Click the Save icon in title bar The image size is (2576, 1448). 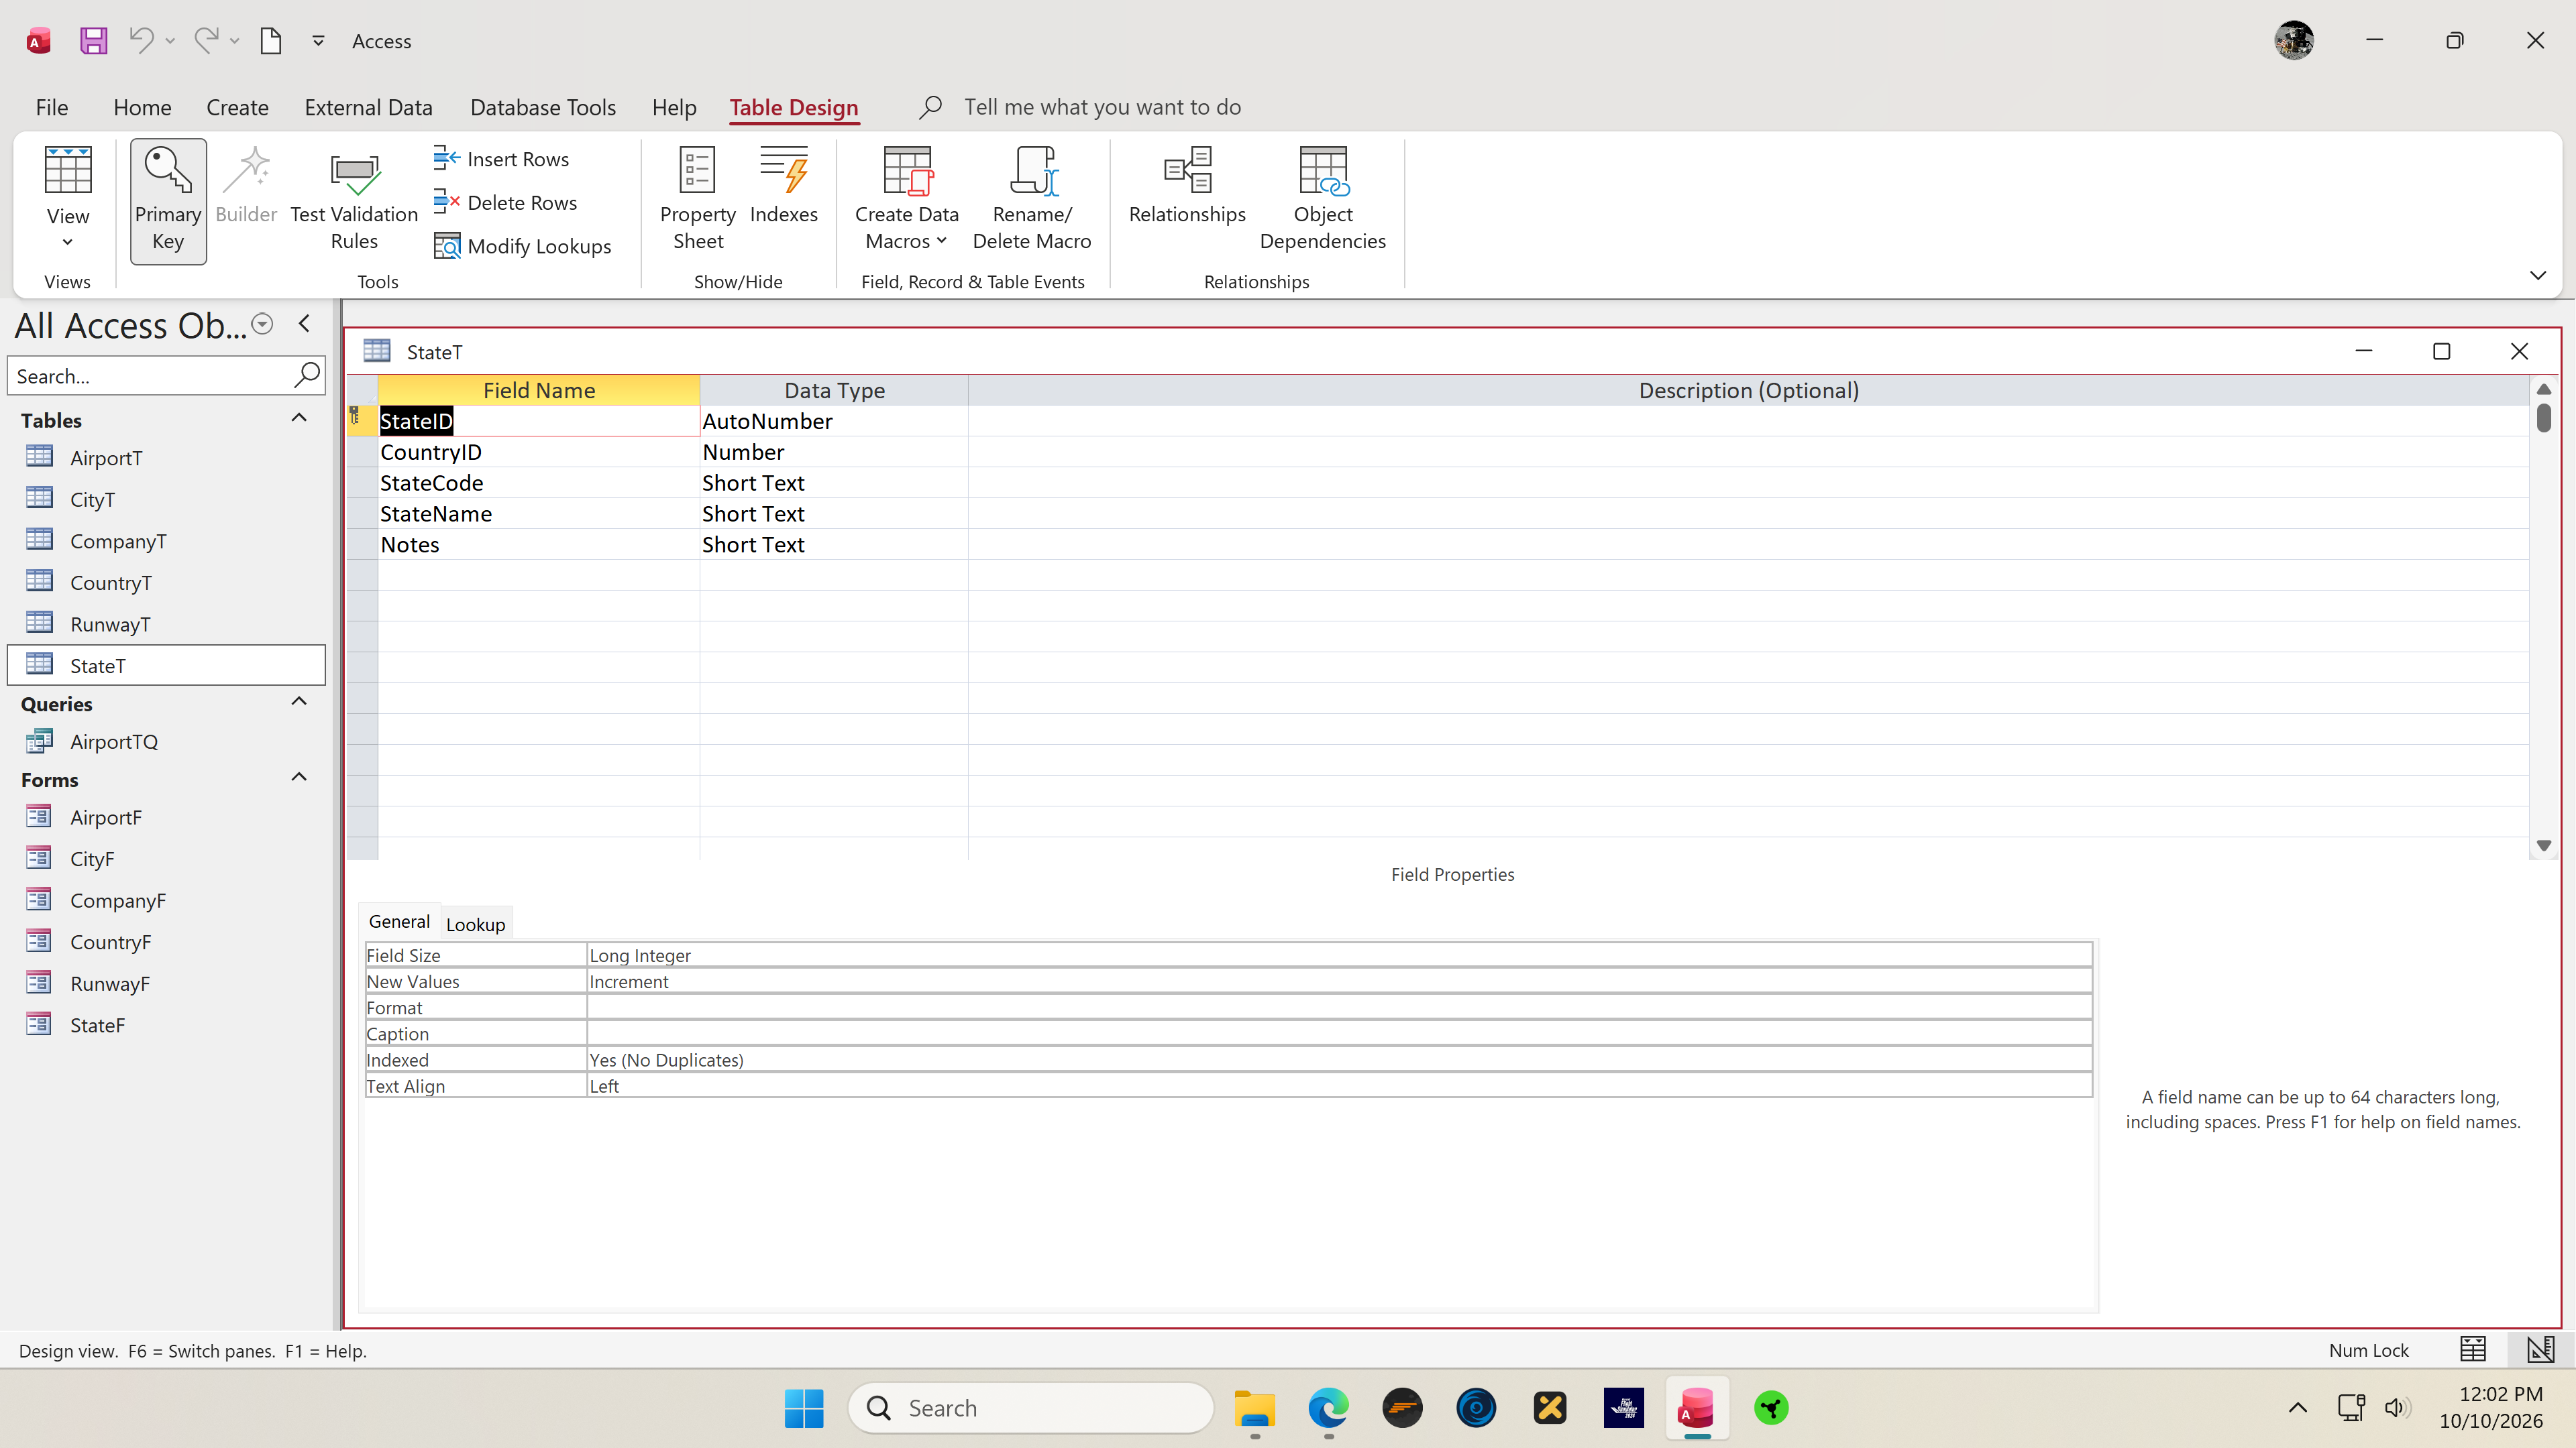(94, 41)
